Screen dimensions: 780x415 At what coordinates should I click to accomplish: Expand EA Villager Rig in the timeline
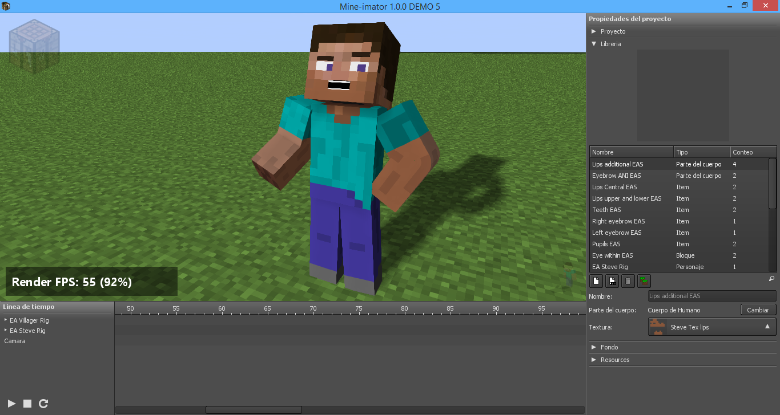6,320
